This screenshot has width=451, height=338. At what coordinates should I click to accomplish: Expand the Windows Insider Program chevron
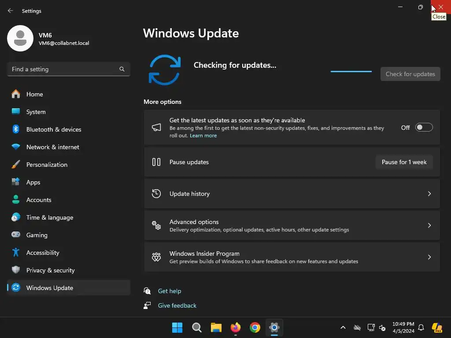pos(429,257)
